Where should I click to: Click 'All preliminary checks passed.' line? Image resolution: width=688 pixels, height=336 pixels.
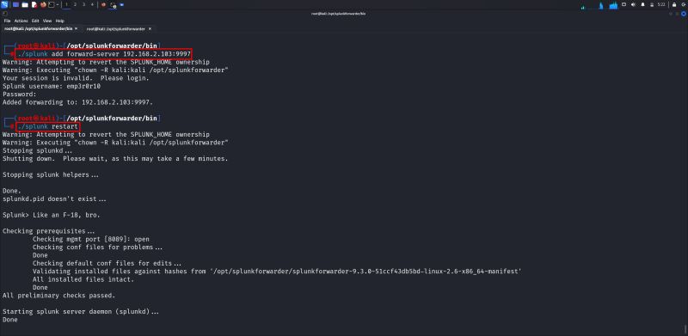point(58,296)
